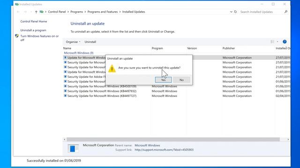Click the forward navigation arrow
Screen dimensions: 300x168
click(x=25, y=12)
